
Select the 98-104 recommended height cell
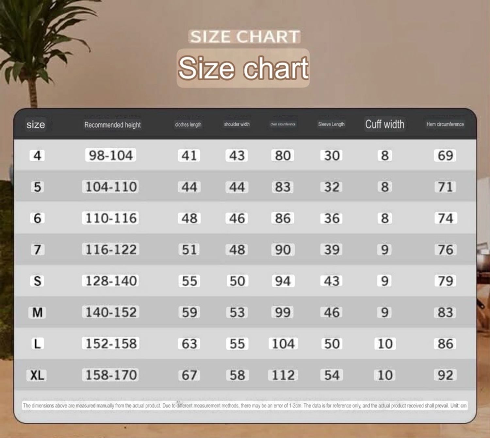[111, 155]
